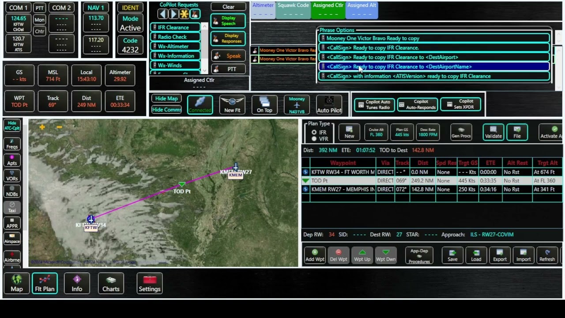Open the Charts tab
This screenshot has width=565, height=318.
coord(111,283)
